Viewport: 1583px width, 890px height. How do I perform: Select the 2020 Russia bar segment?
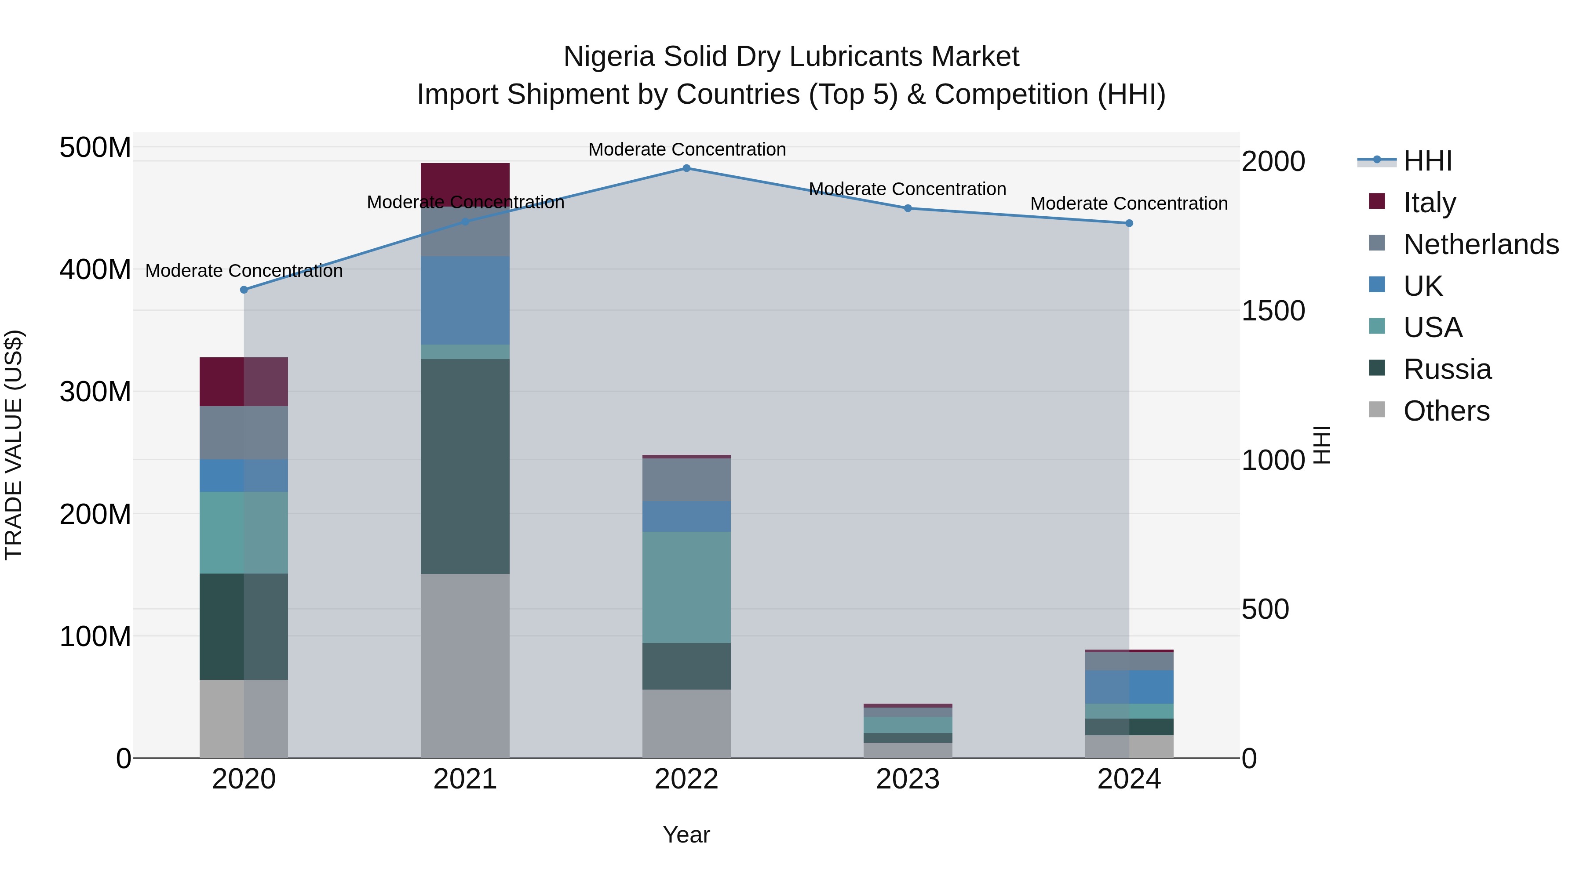pyautogui.click(x=244, y=626)
